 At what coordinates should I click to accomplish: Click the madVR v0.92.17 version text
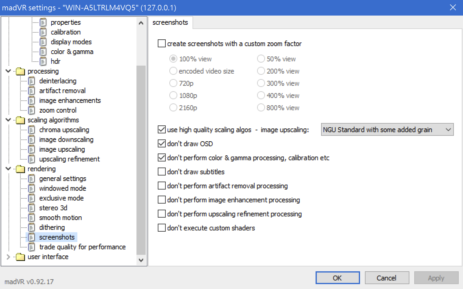tap(29, 281)
